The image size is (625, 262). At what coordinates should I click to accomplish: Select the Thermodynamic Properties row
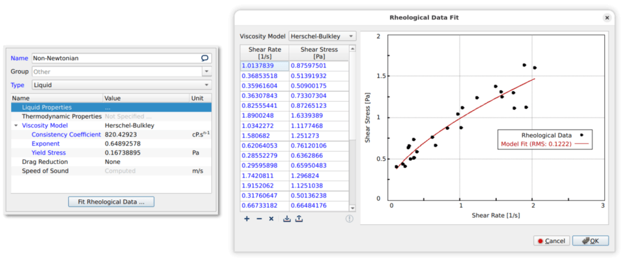pos(111,116)
